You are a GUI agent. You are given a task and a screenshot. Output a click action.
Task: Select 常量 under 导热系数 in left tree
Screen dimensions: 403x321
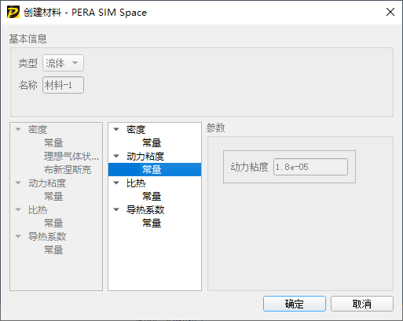click(53, 249)
